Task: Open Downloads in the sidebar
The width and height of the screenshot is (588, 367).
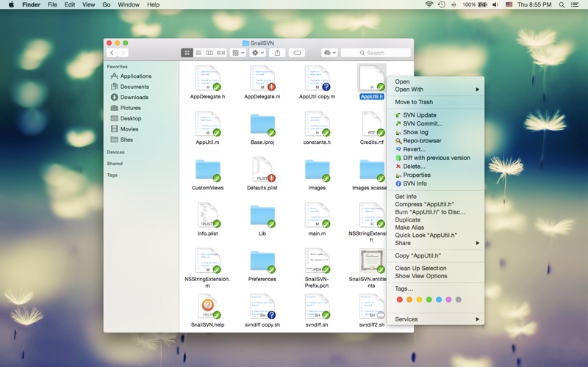Action: [x=134, y=97]
